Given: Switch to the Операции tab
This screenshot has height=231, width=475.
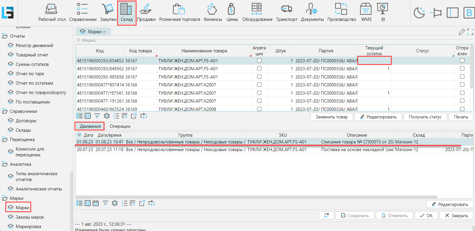Looking at the screenshot, I should 120,126.
